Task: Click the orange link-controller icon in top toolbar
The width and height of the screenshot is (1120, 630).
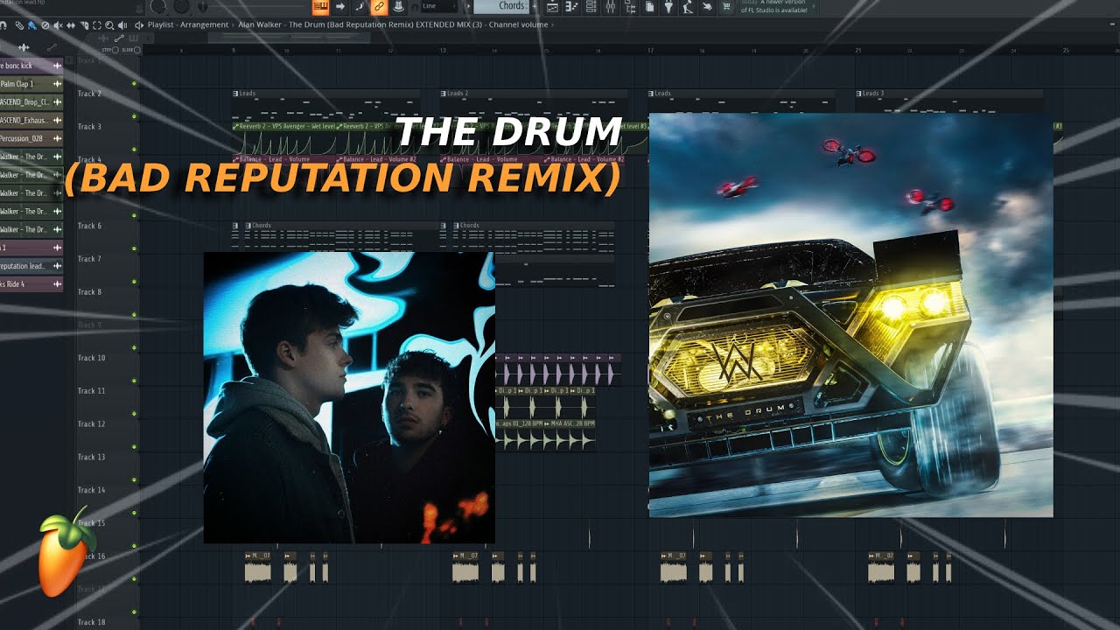Action: click(379, 6)
